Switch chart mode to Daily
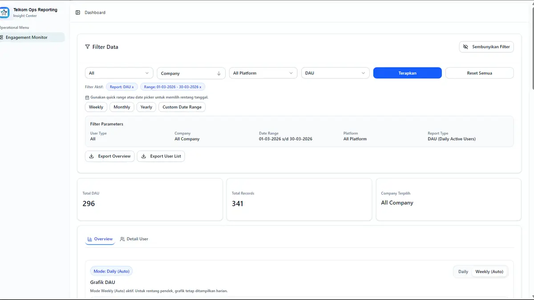The height and width of the screenshot is (300, 534). pos(463,272)
